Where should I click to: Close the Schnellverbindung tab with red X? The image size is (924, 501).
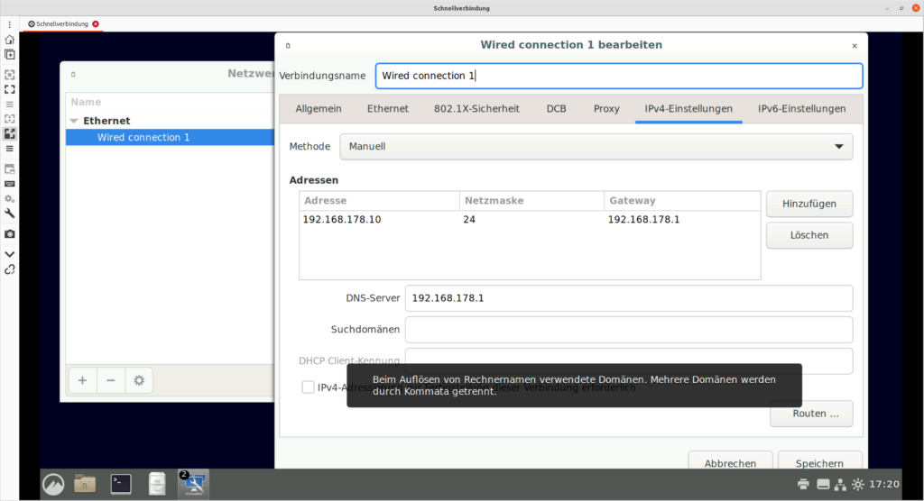coord(96,24)
